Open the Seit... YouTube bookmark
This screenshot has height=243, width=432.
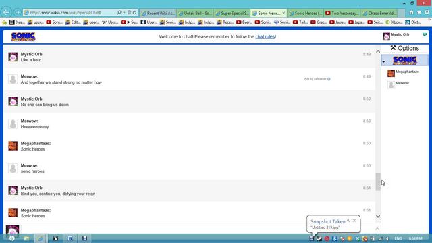[x=375, y=22]
